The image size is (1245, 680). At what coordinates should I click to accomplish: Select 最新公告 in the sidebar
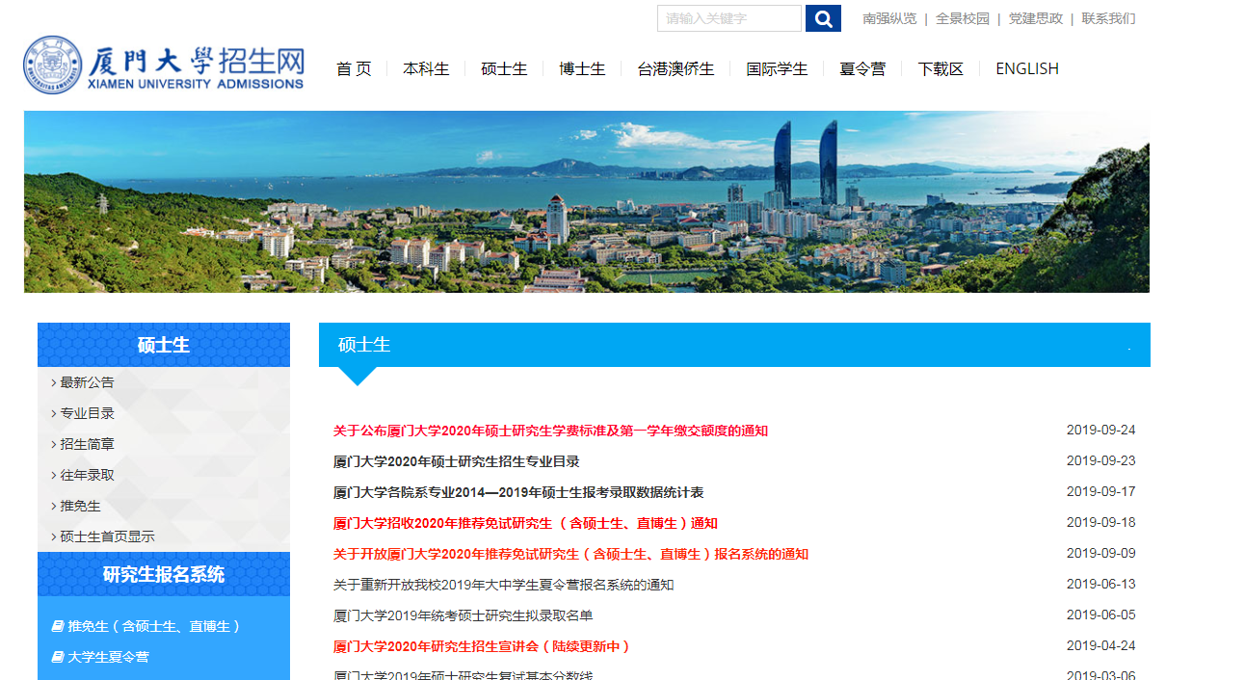[x=87, y=382]
